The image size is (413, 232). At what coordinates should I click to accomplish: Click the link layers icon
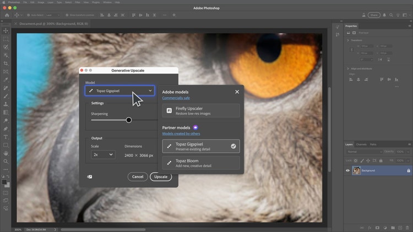click(362, 228)
